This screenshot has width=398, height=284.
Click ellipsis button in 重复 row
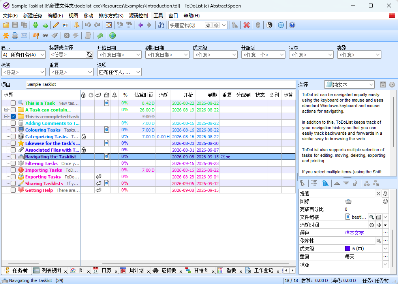385,256
